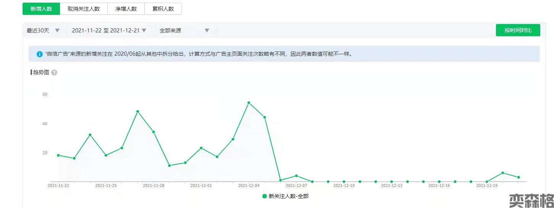Viewport: 554px width, 208px height.
Task: View the 累积人数 tab
Action: click(163, 9)
